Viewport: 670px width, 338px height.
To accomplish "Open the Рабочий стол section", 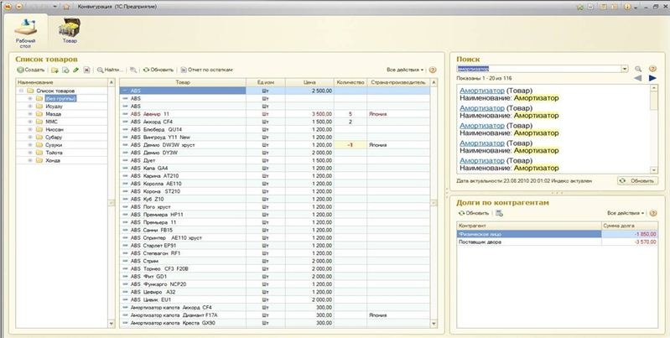I will pyautogui.click(x=25, y=30).
